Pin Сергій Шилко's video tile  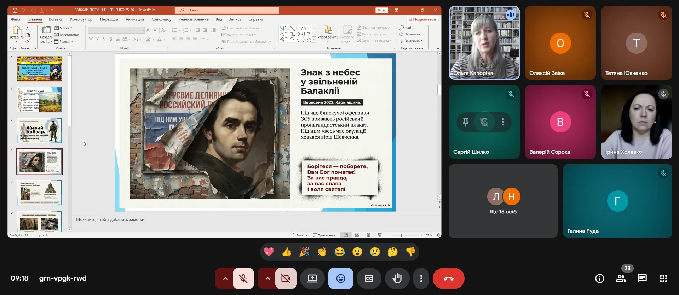466,122
